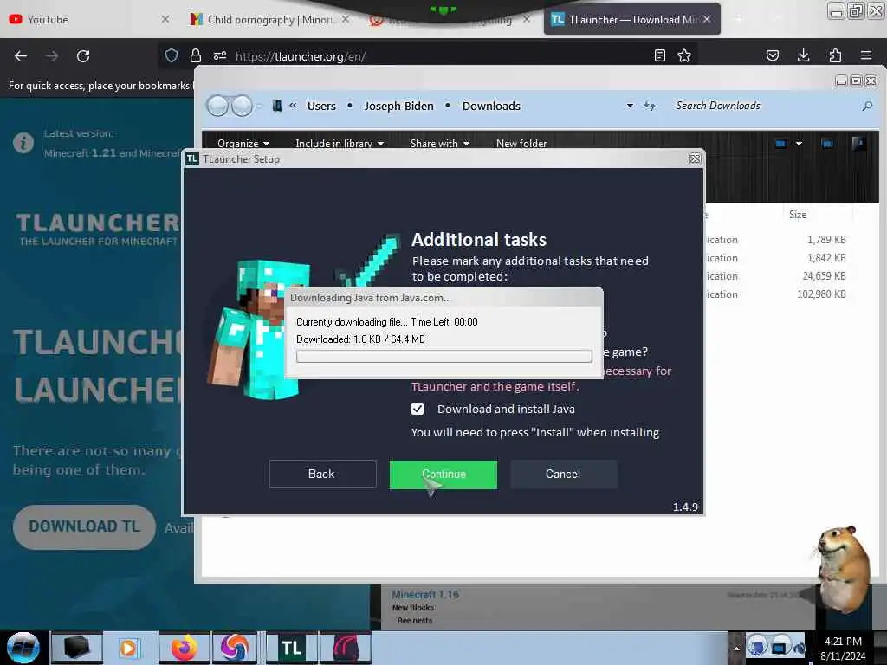Open the address bar history dropdown arrow

[x=630, y=106]
